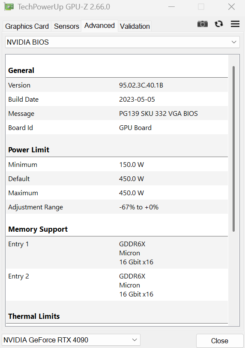Select the BIOS Version value 95.02.3C.40.1B

[x=141, y=85]
